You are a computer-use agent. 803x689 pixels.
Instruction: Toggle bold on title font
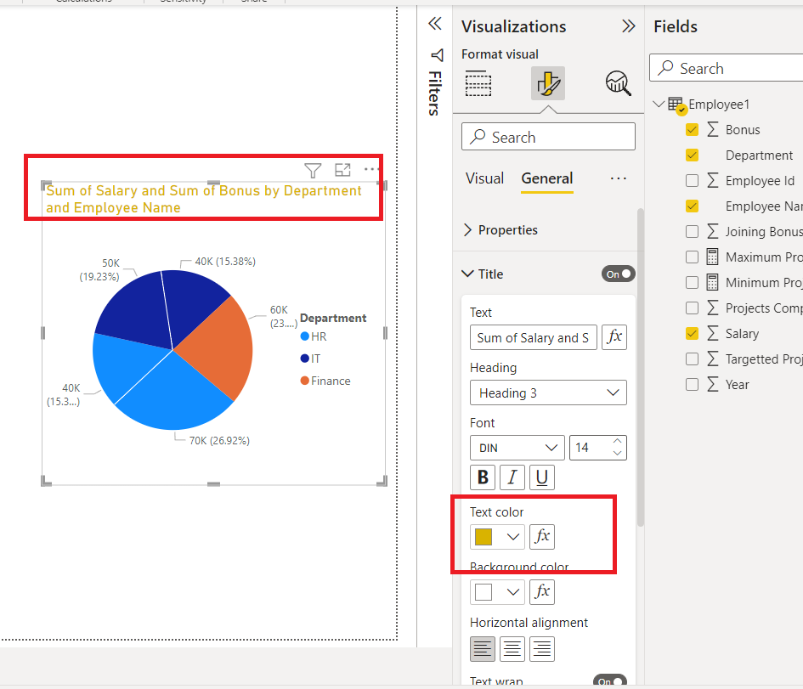pos(483,477)
